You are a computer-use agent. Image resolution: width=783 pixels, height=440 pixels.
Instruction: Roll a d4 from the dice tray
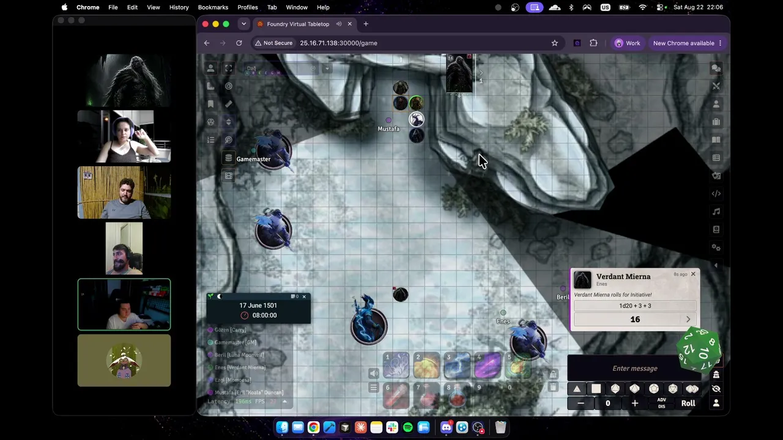click(577, 389)
